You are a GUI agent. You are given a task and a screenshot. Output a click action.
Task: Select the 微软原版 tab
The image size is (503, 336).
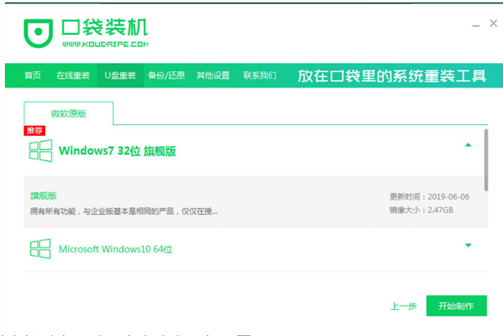[69, 114]
